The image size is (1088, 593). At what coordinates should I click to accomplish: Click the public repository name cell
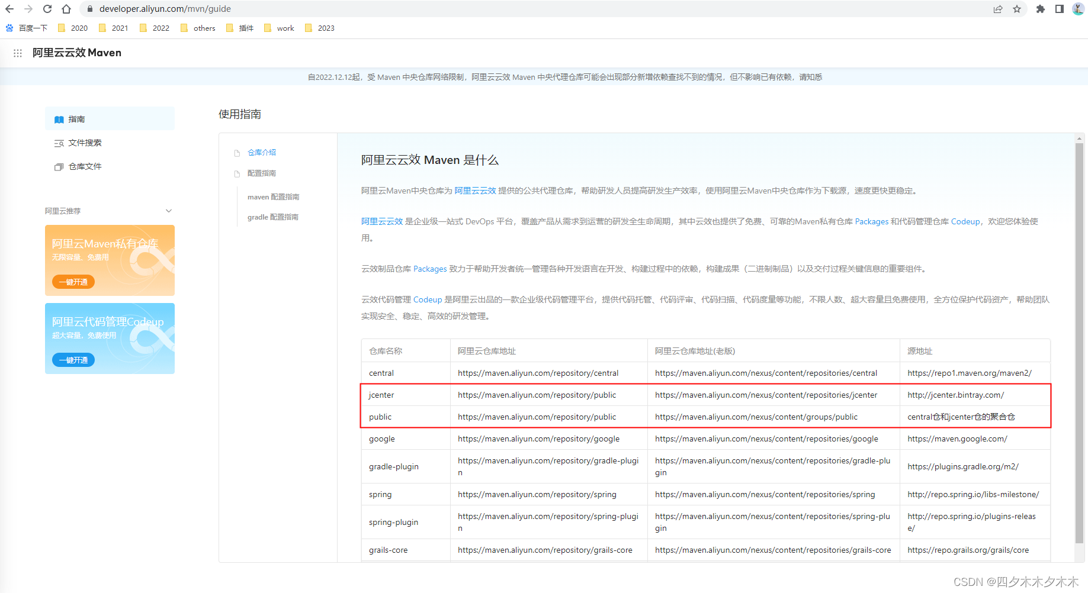point(406,417)
